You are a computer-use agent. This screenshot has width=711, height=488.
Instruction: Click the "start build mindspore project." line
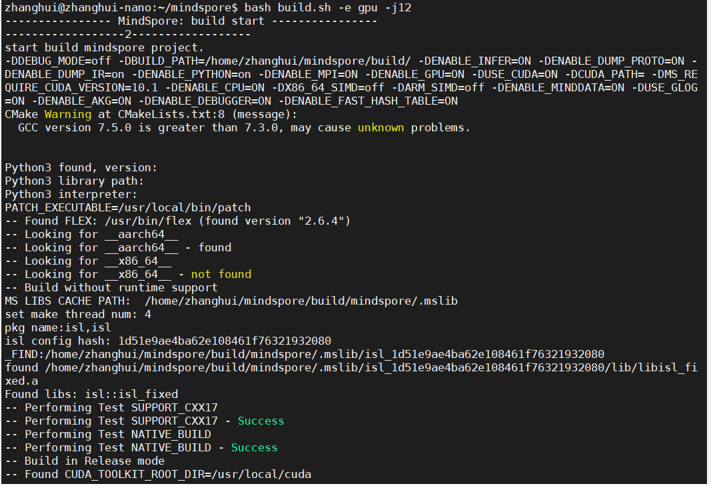(104, 47)
